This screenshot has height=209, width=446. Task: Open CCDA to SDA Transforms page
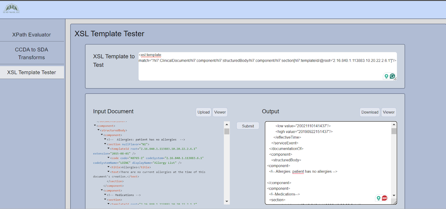coord(31,53)
